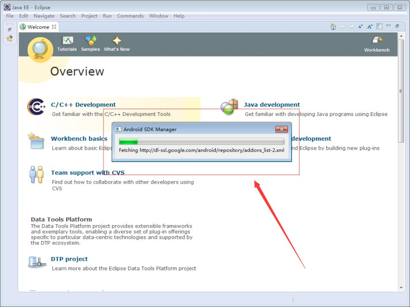Open the DTP project link
The image size is (410, 307).
point(69,259)
